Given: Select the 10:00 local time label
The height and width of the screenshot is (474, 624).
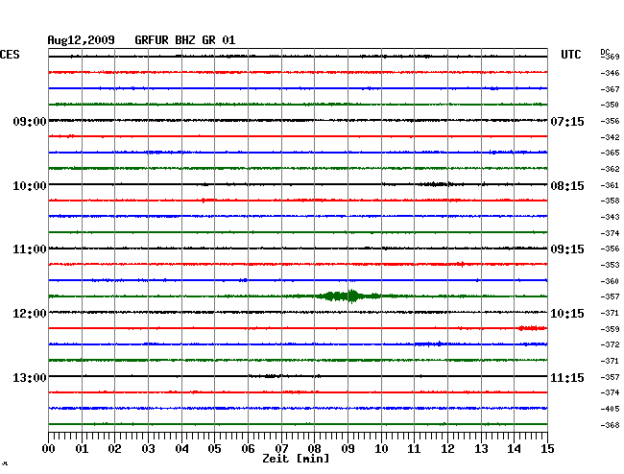Looking at the screenshot, I should 30,186.
